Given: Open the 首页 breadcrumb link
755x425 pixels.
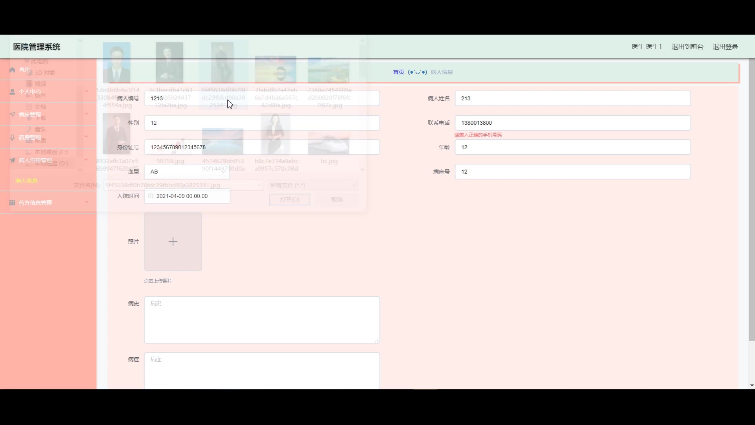Looking at the screenshot, I should [x=398, y=72].
